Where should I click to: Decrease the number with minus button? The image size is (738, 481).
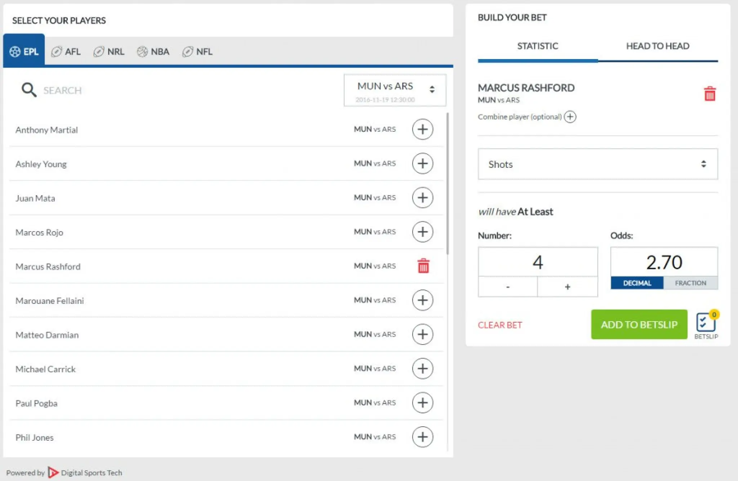point(508,287)
